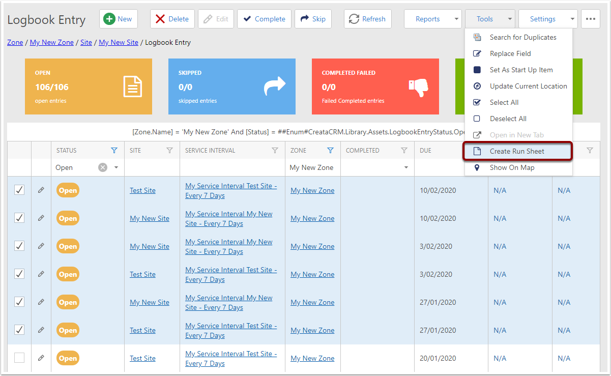The height and width of the screenshot is (376, 611).
Task: Click the Service Interval filter input field
Action: pos(232,167)
